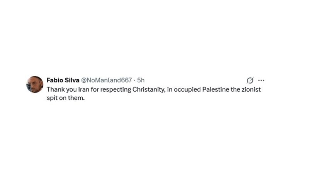Select the word "Silva" in the author name

[x=71, y=80]
